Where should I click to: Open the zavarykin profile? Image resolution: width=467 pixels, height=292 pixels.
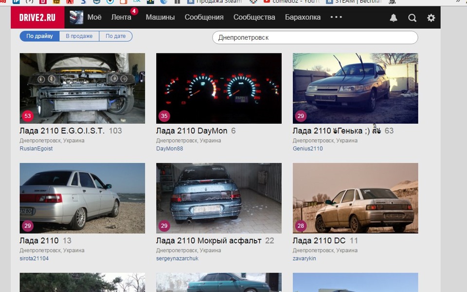(304, 259)
